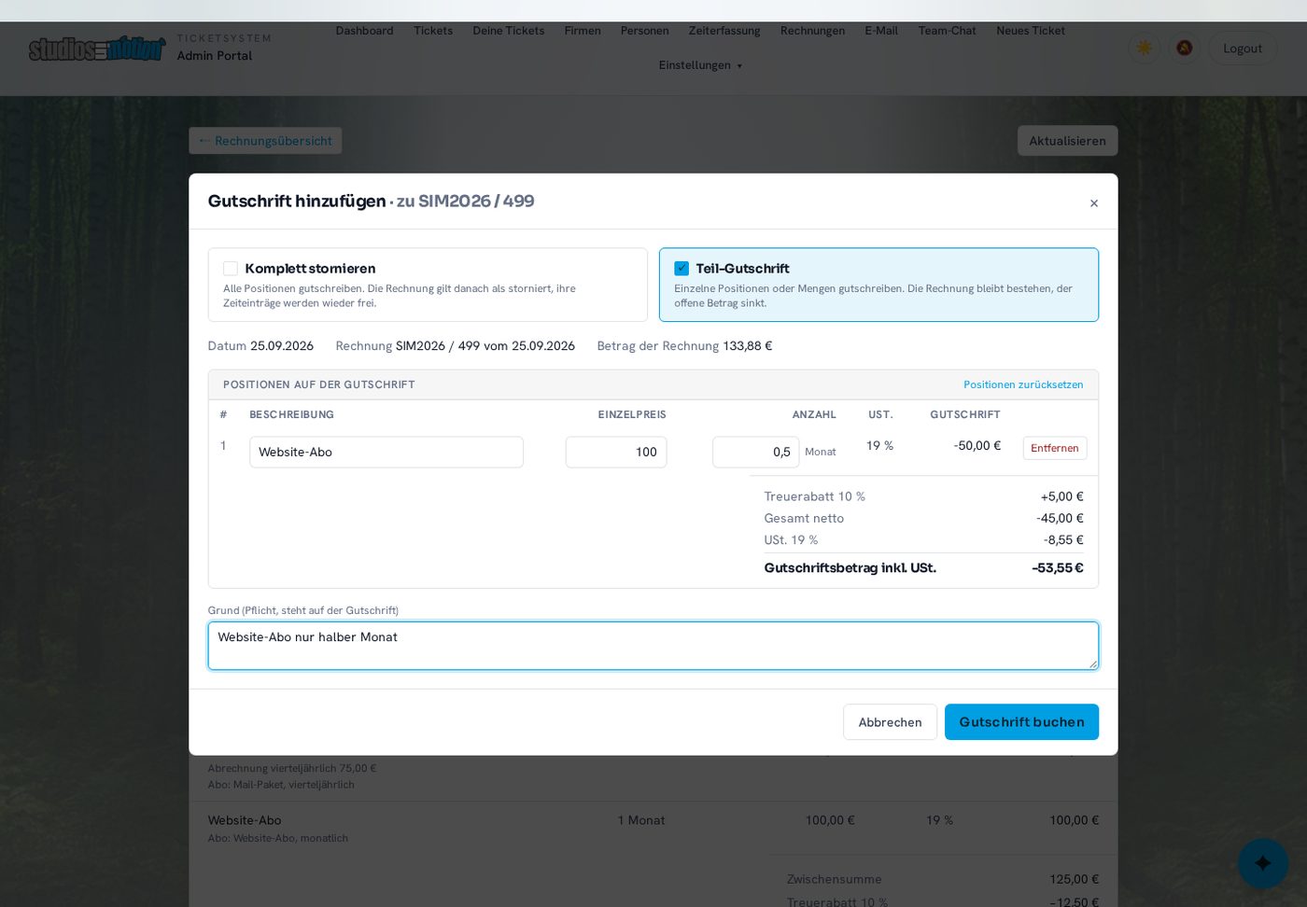Screen dimensions: 1307x907
Task: Go to Rechnungen in navigation
Action: [x=812, y=31]
